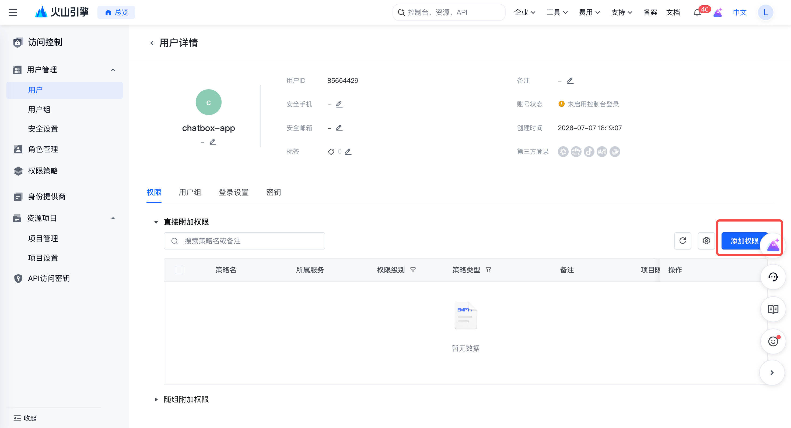This screenshot has height=428, width=791.
Task: Go back from user details page
Action: [x=152, y=43]
